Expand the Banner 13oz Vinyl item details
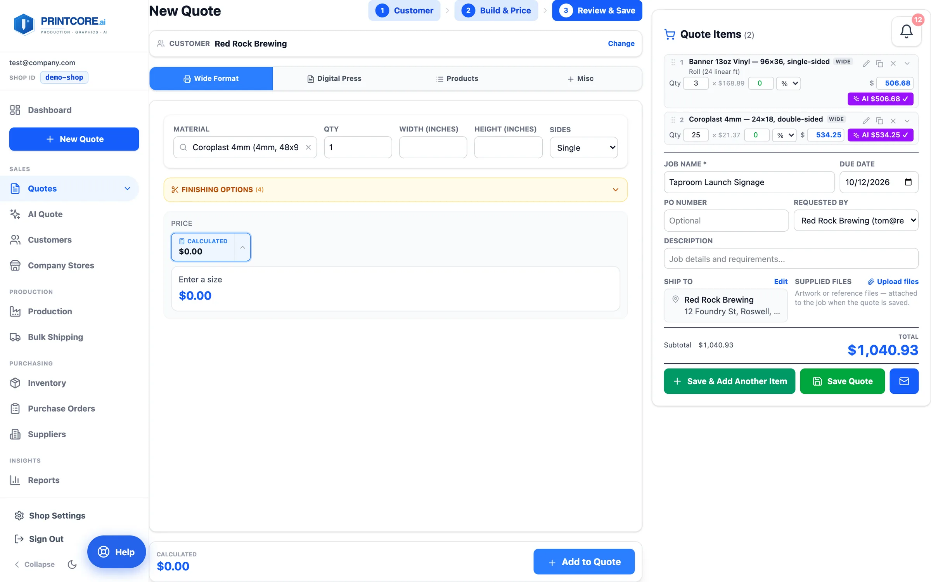 (907, 64)
